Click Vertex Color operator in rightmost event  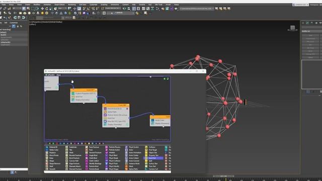point(160,120)
